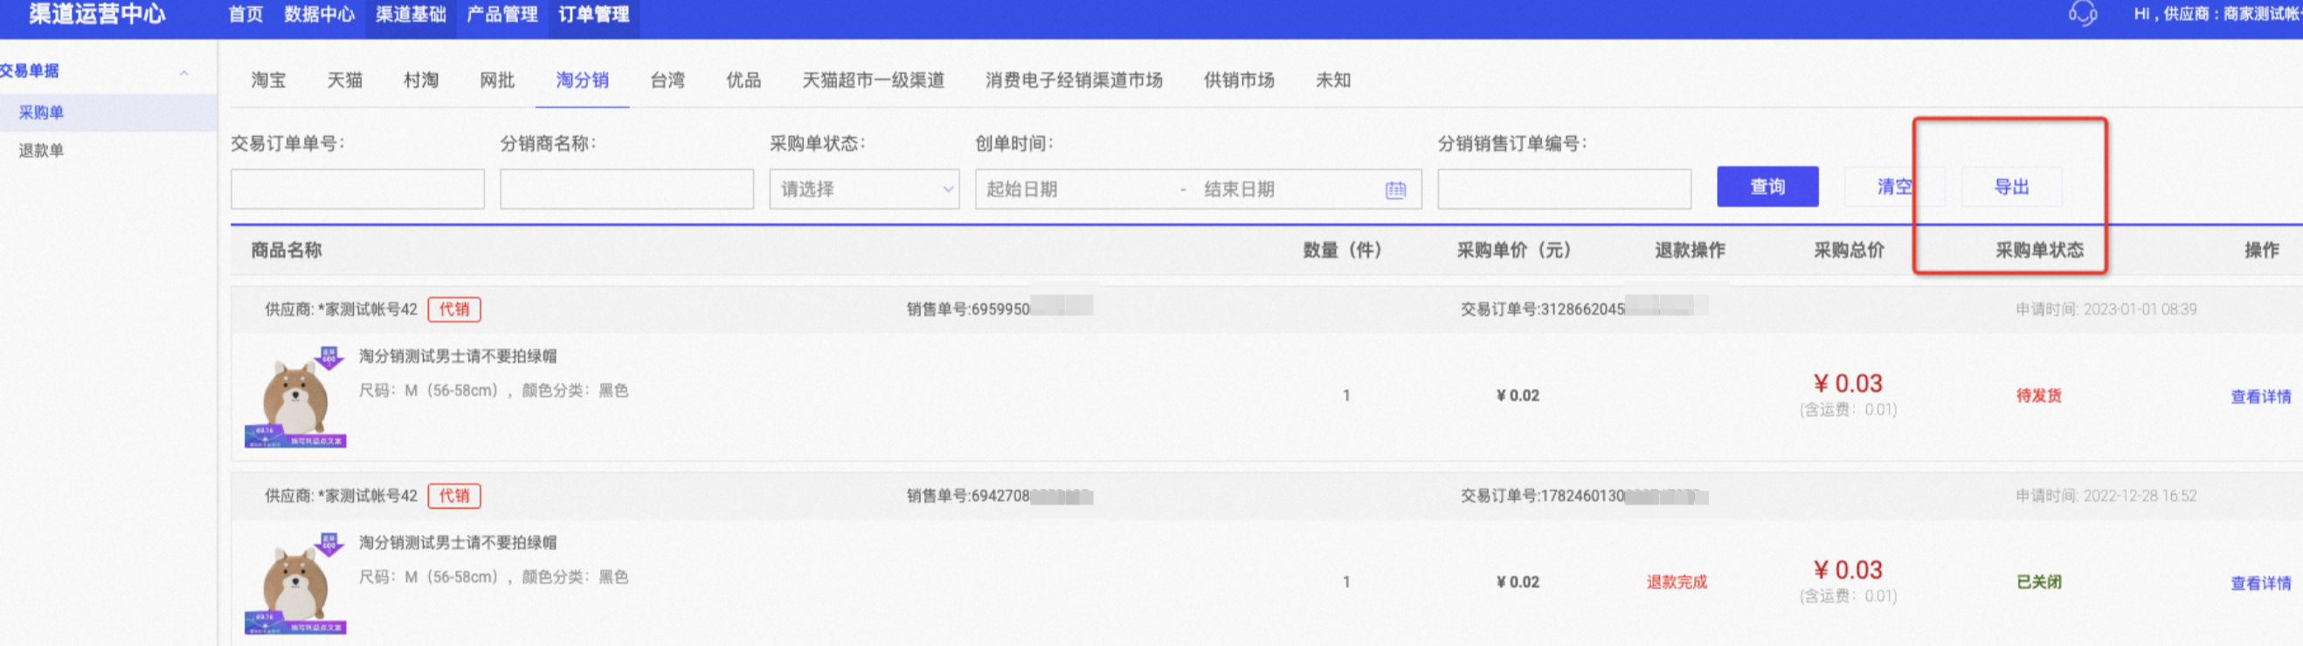Screen dimensions: 2303x646
Task: Switch to the 淘宝 tab
Action: pos(268,80)
